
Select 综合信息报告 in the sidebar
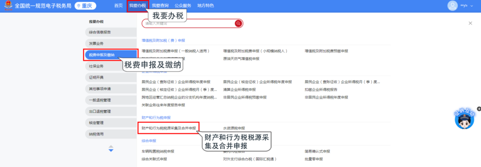111,32
